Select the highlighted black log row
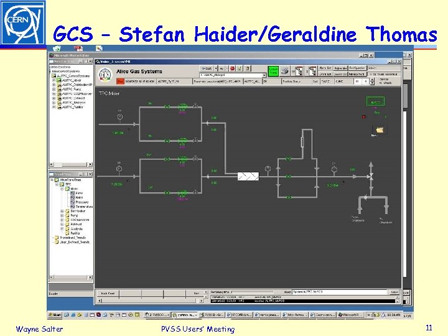Viewport: 448px width, 336px height. point(303,301)
